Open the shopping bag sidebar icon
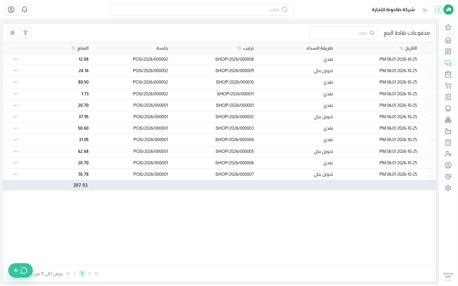The image size is (458, 286). pyautogui.click(x=448, y=74)
